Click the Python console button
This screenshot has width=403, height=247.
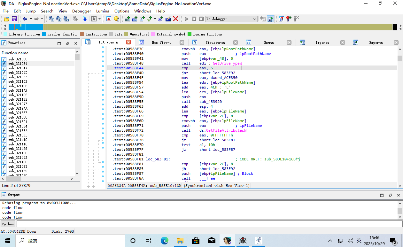(x=8, y=224)
